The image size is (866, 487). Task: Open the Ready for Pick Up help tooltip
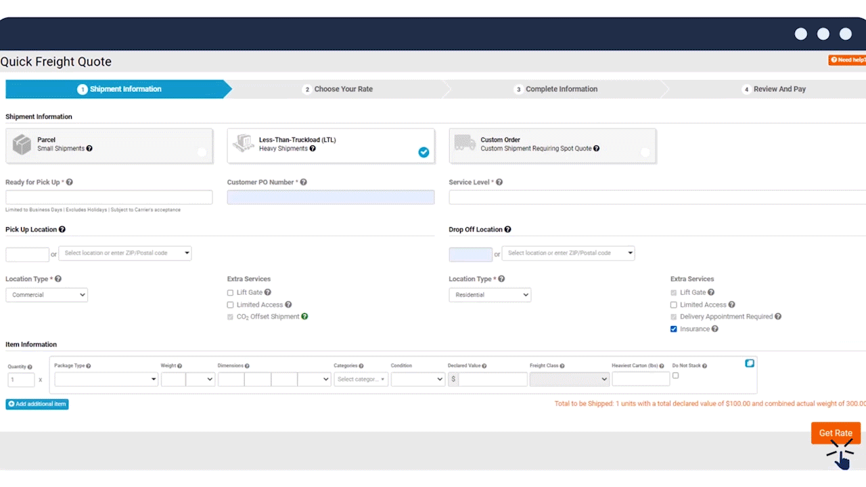click(x=70, y=183)
